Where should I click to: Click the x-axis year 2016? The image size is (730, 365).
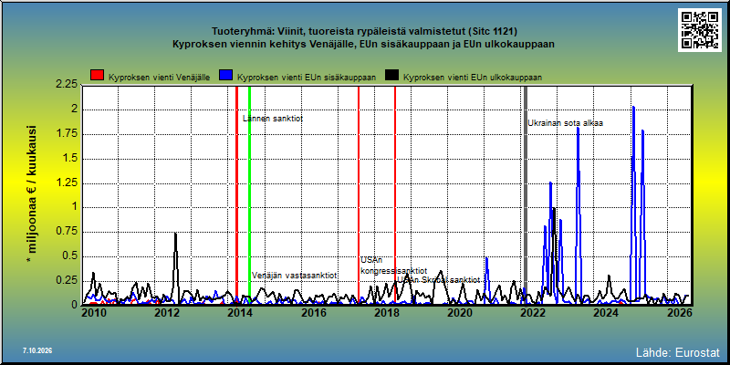pos(312,313)
